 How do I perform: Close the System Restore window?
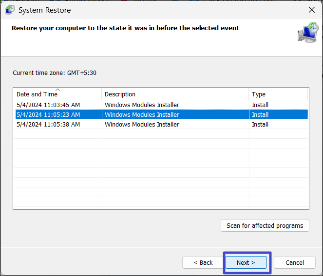[311, 10]
